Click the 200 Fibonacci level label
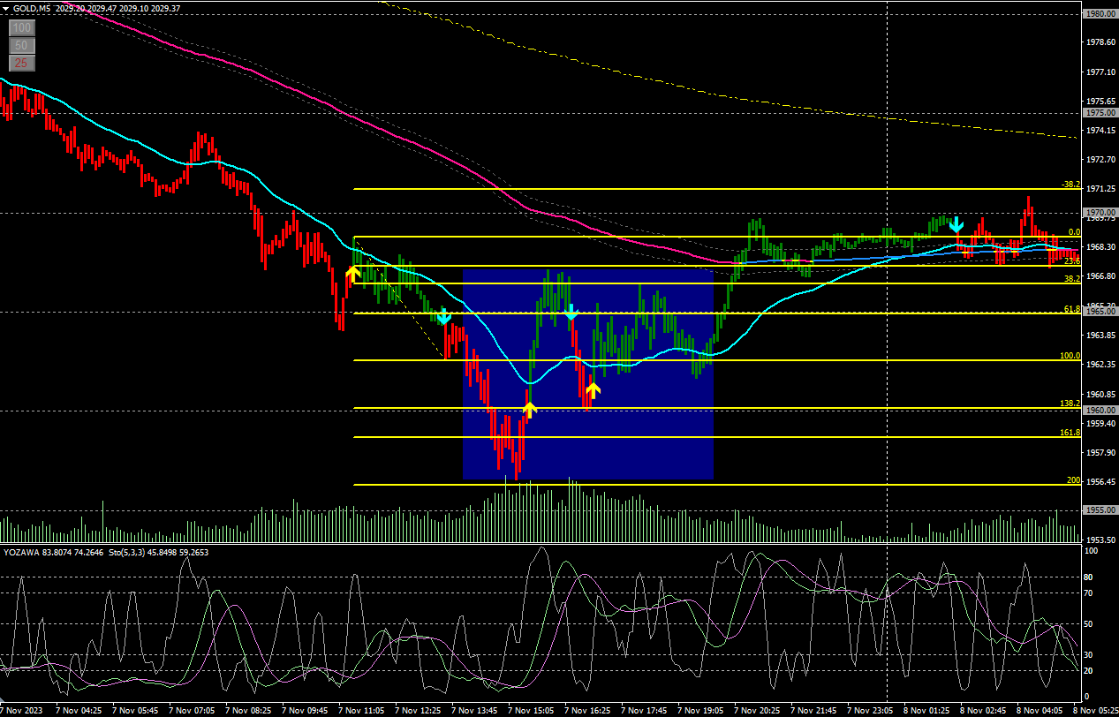This screenshot has width=1119, height=717. point(1074,480)
